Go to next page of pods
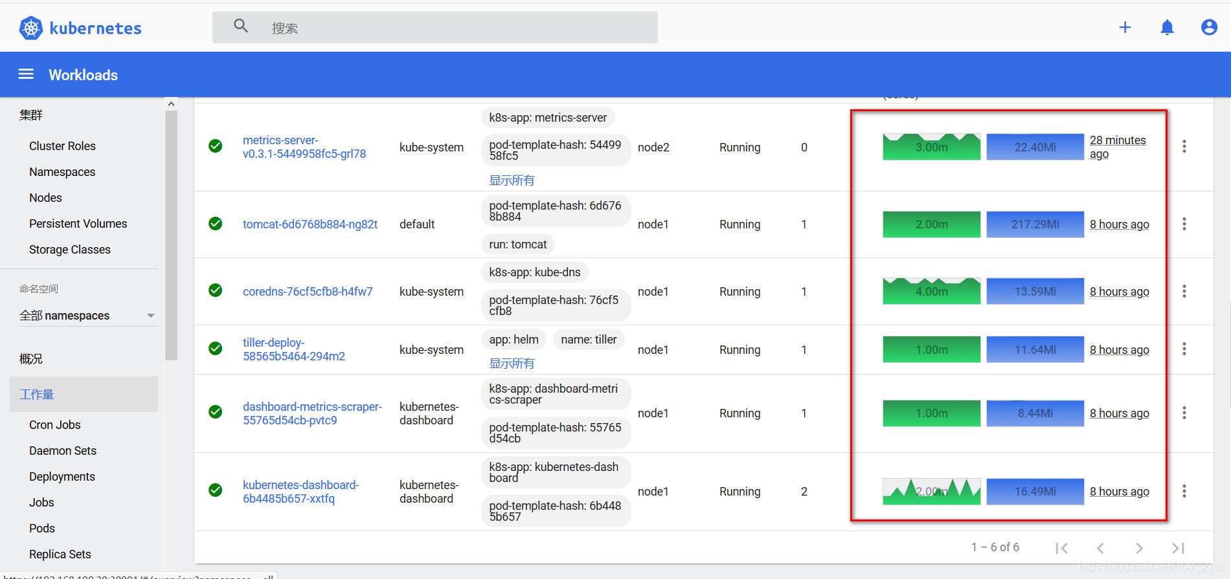 1139,548
